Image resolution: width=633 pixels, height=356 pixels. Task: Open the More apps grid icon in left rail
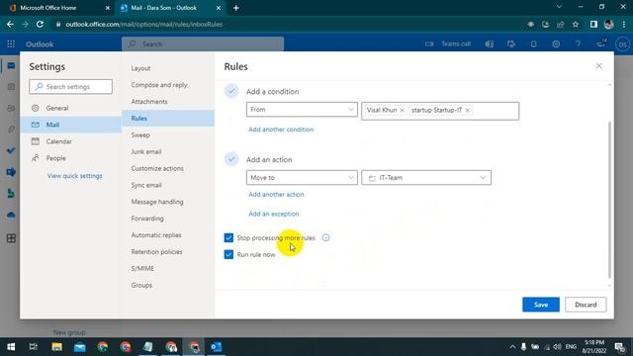point(11,238)
